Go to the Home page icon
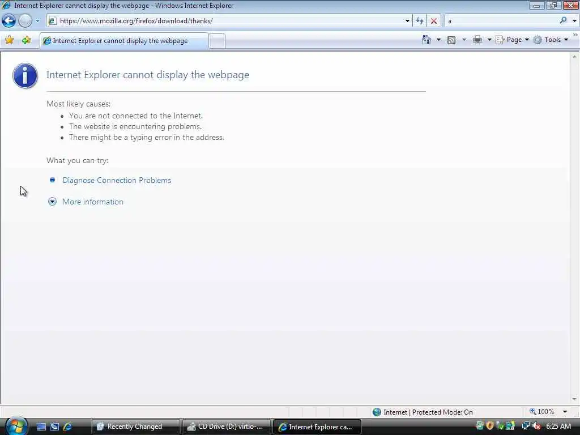The height and width of the screenshot is (435, 580). [427, 40]
